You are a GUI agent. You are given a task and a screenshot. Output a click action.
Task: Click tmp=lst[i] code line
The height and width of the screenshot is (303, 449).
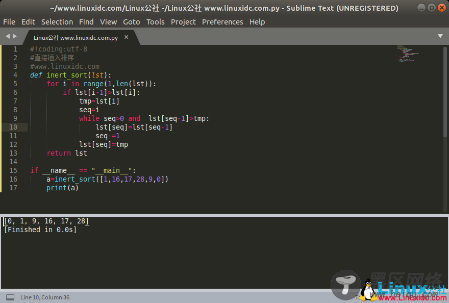[x=99, y=101]
